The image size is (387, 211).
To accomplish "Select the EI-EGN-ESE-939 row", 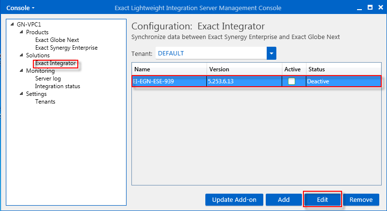I will coord(169,81).
